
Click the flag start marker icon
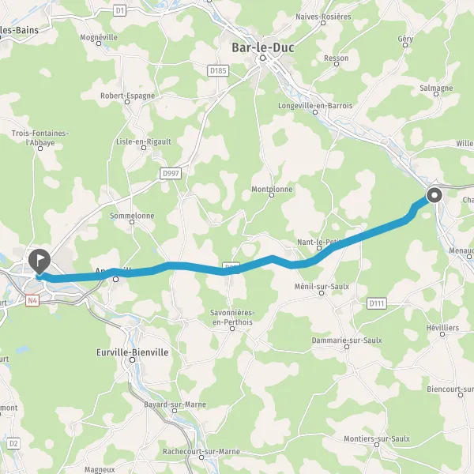point(39,261)
